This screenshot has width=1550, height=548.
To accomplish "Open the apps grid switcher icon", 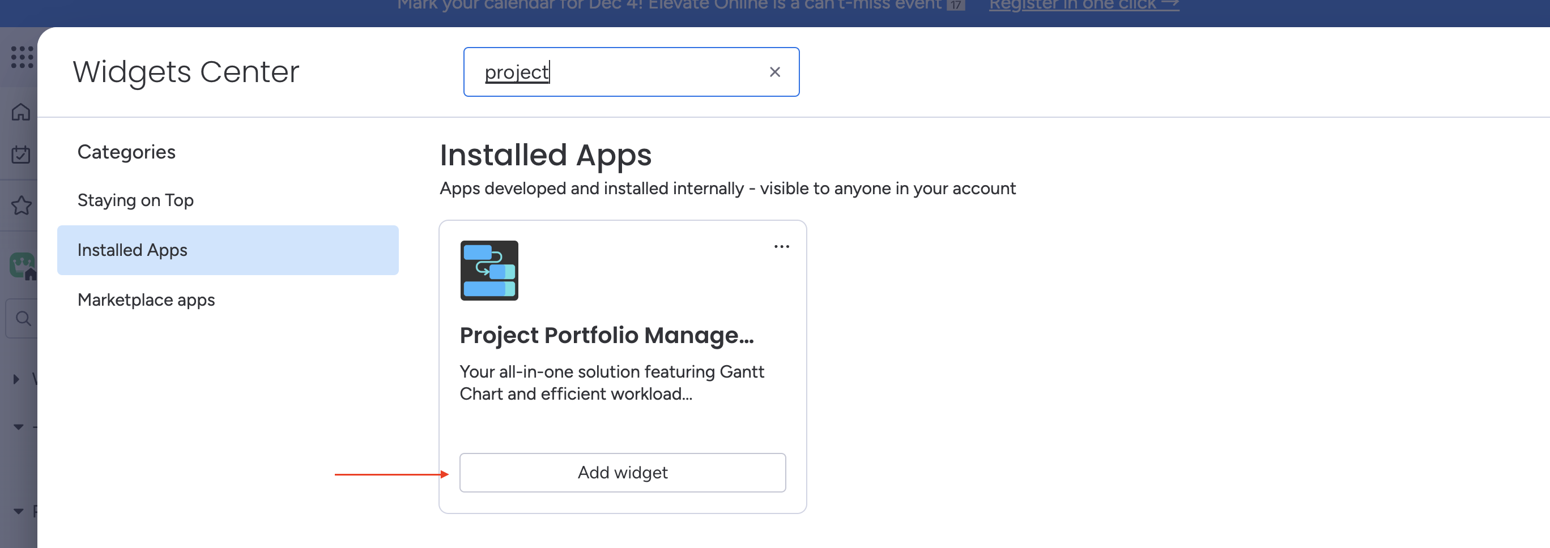I will pyautogui.click(x=22, y=57).
